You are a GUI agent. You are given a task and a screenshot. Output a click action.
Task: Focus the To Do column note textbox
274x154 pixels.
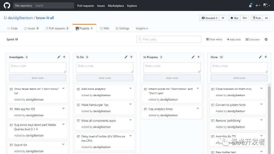point(105,67)
